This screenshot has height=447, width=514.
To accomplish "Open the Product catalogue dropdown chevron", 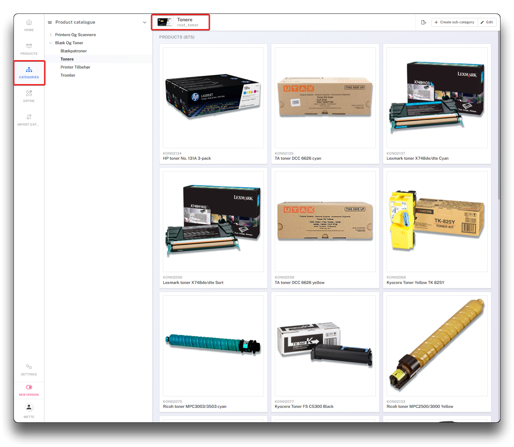I will (145, 22).
